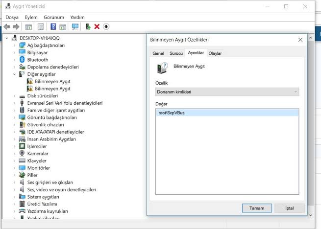The width and height of the screenshot is (321, 229).
Task: Click the action pane toolbar icon
Action: tap(63, 26)
